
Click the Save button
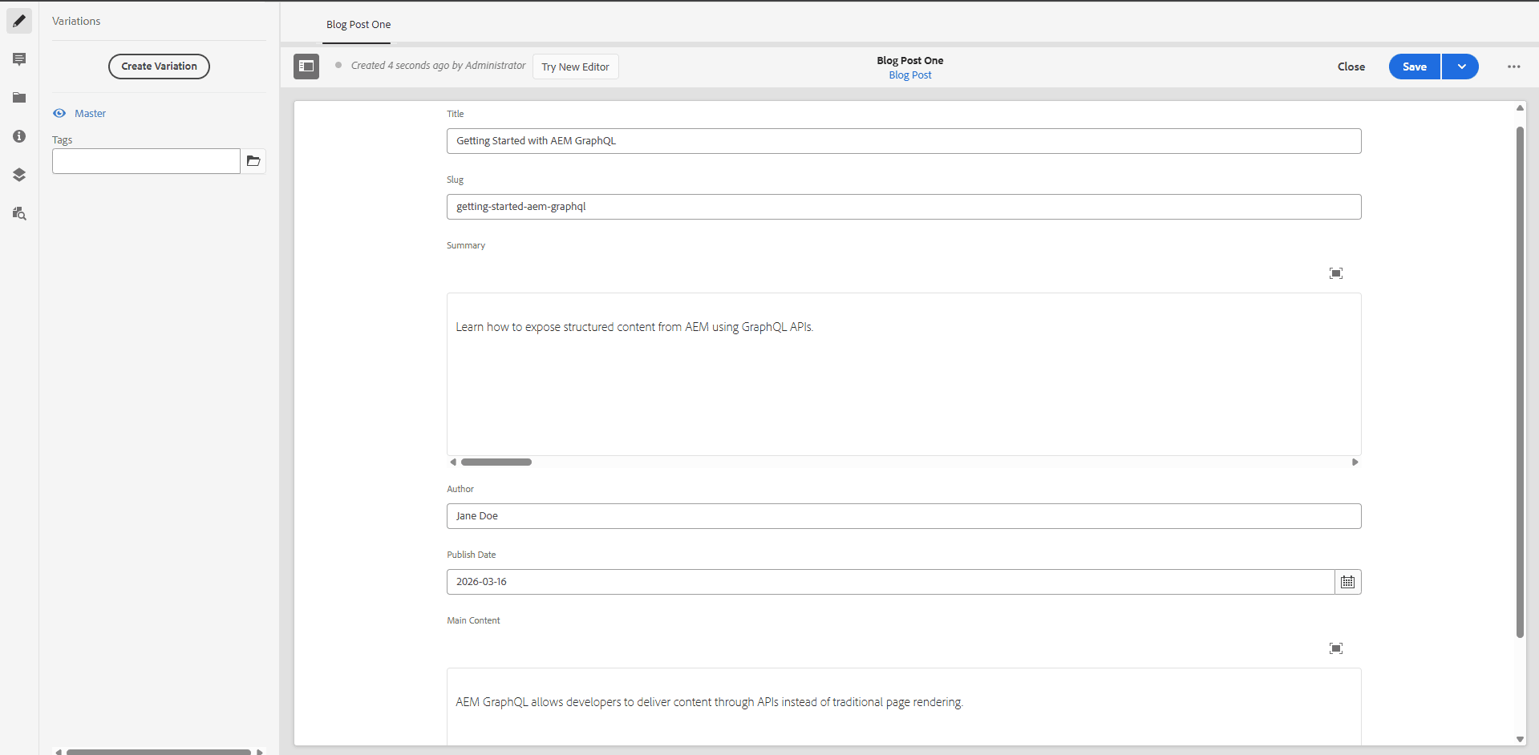1414,67
